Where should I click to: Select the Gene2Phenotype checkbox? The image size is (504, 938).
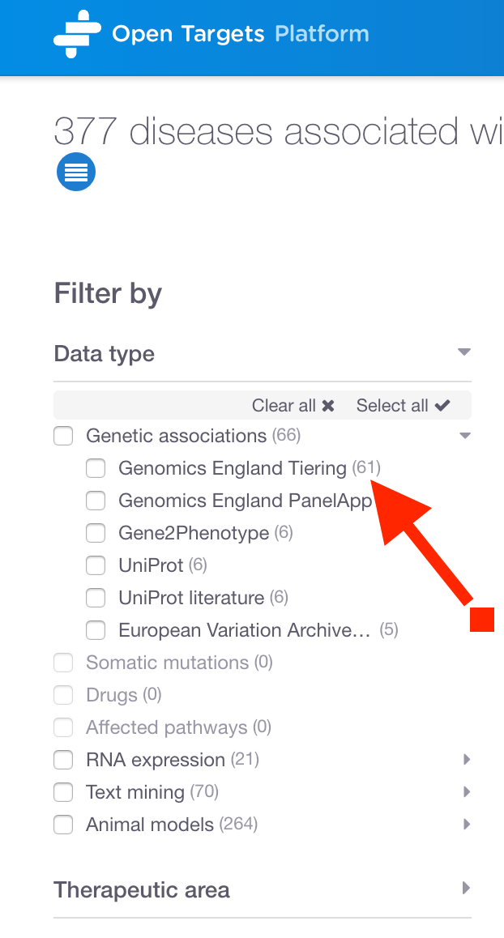pyautogui.click(x=96, y=533)
